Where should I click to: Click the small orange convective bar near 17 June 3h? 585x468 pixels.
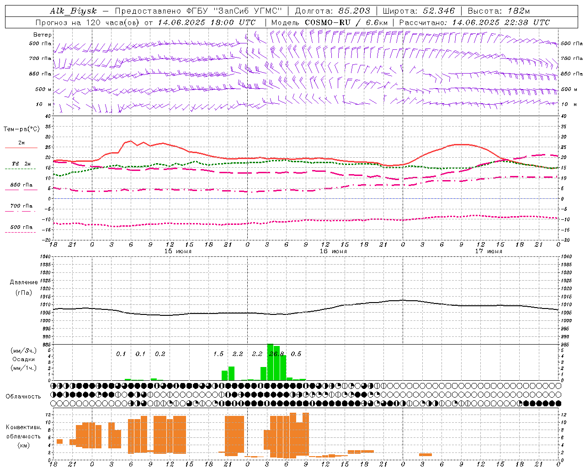(425, 455)
